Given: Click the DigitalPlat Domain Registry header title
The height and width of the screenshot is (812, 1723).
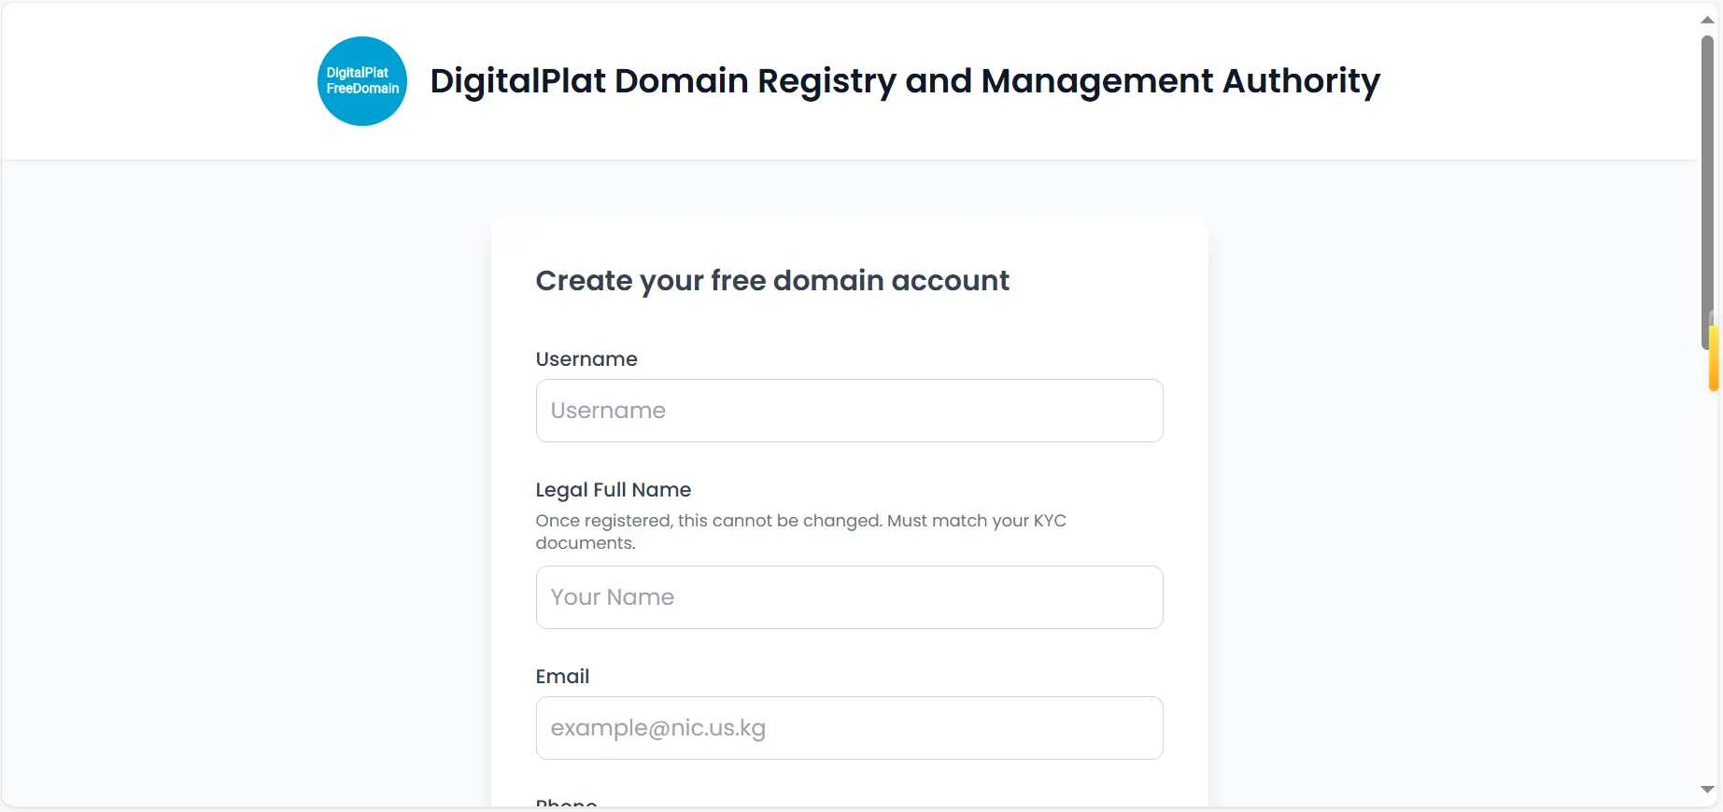Looking at the screenshot, I should [905, 81].
